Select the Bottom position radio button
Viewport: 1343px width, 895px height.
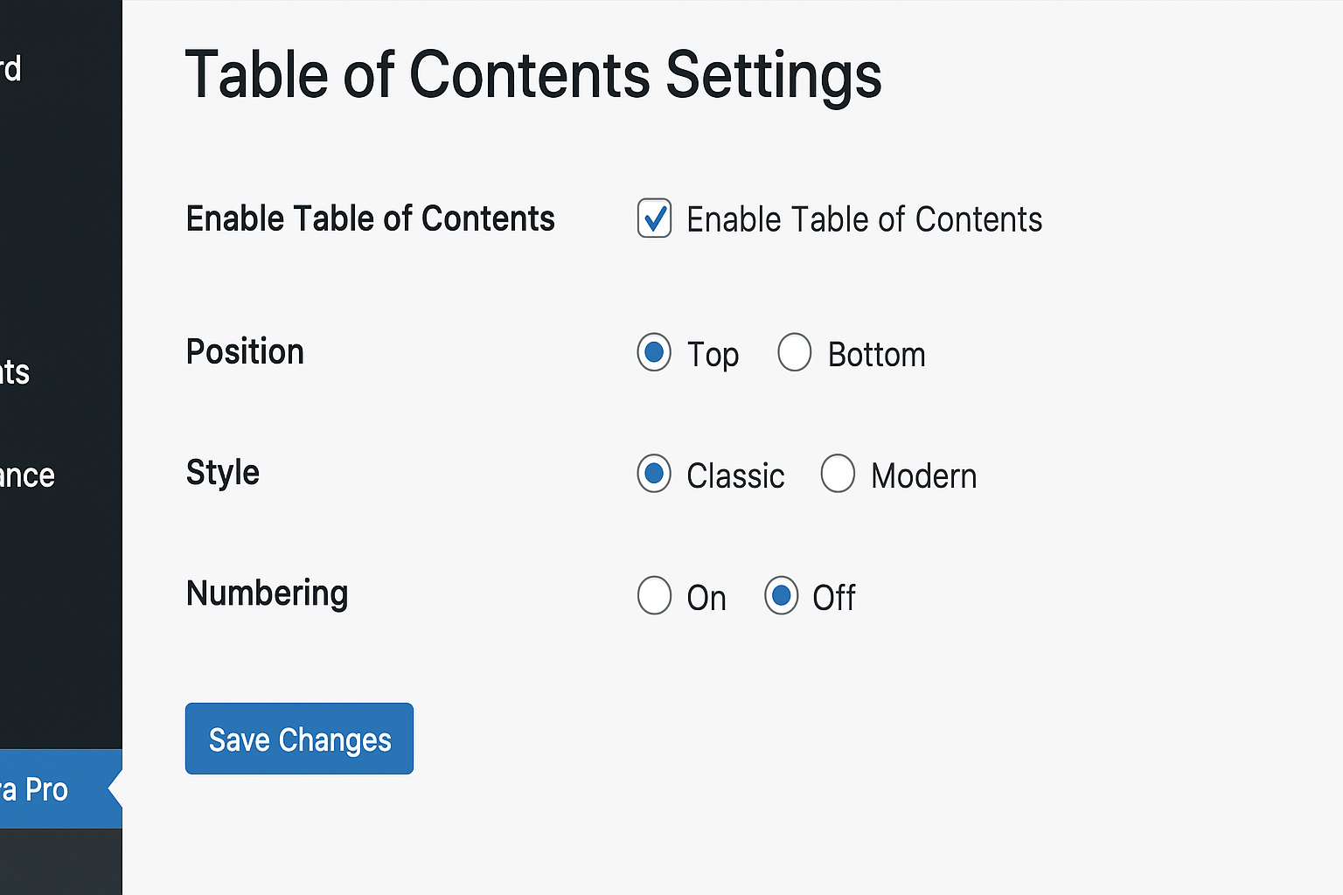click(x=795, y=353)
